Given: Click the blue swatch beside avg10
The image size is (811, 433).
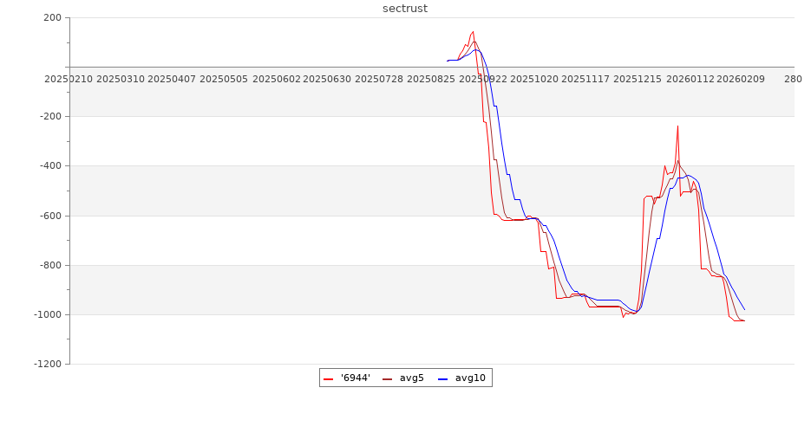Looking at the screenshot, I should [x=443, y=378].
